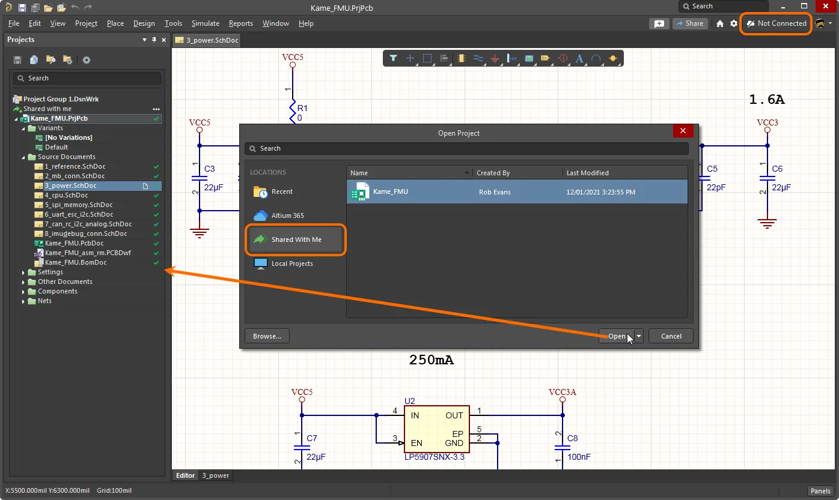
Task: Select the Kame_FMU project row
Action: (517, 192)
